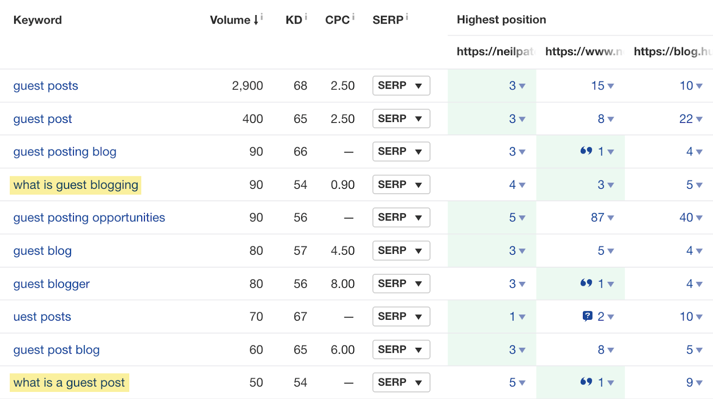
Task: Open the guest posting opportunities keyword link
Action: tap(89, 218)
